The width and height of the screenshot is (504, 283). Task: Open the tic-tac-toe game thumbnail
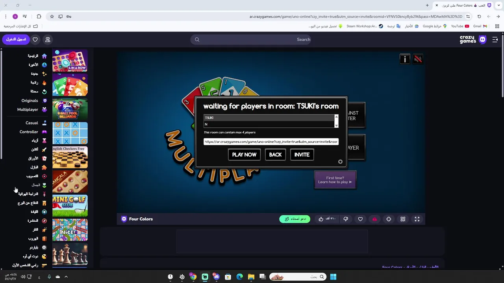click(70, 133)
